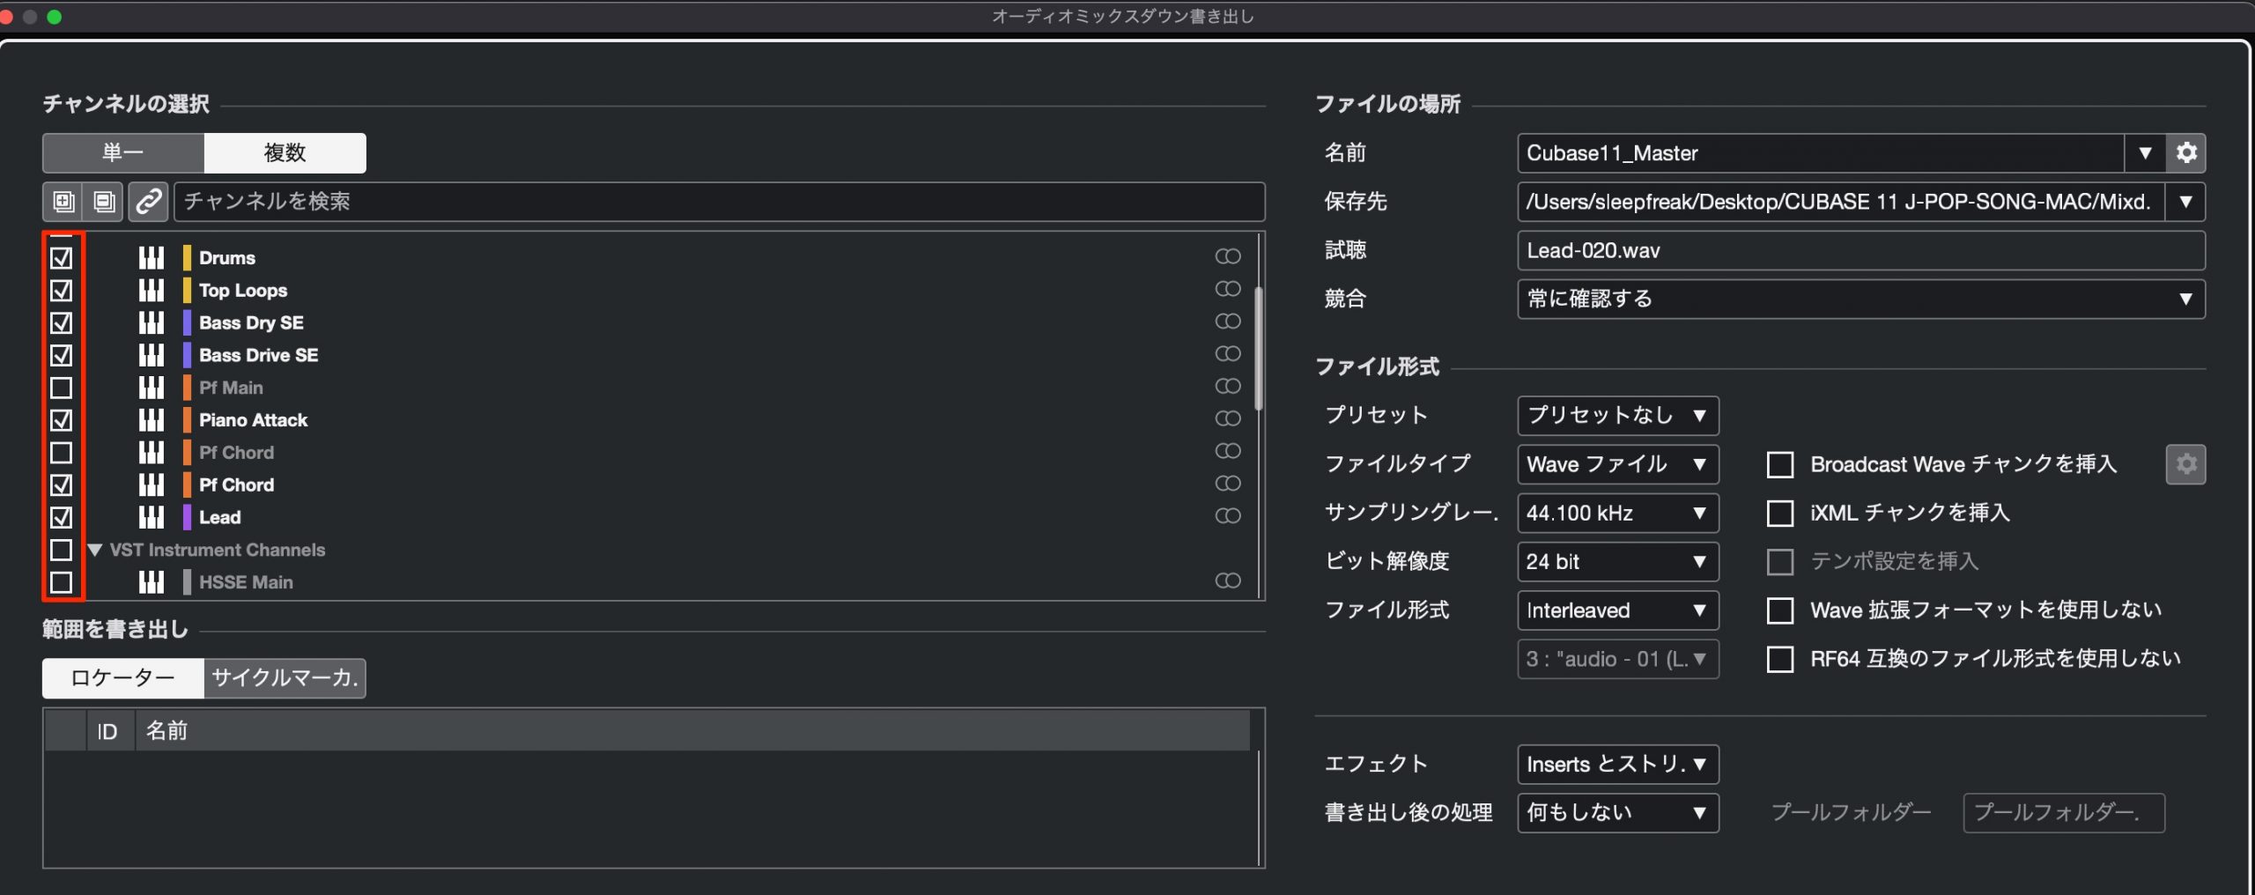Click the stereo link icon on Pf Main row

pos(1228,386)
